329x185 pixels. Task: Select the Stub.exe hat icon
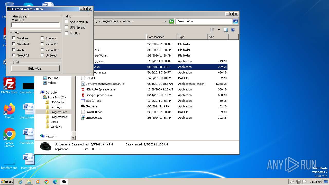[83, 106]
